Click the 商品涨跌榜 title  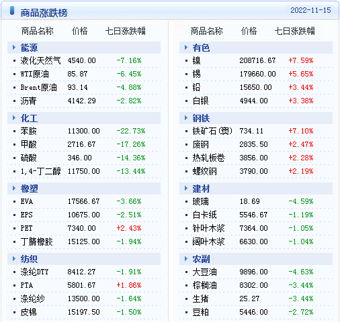click(44, 13)
